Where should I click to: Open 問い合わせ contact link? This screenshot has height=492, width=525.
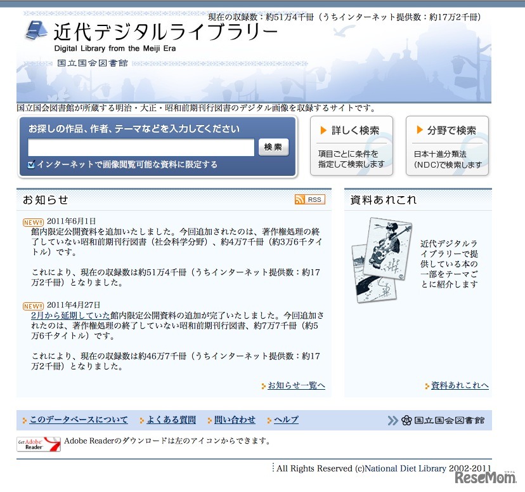tap(235, 420)
